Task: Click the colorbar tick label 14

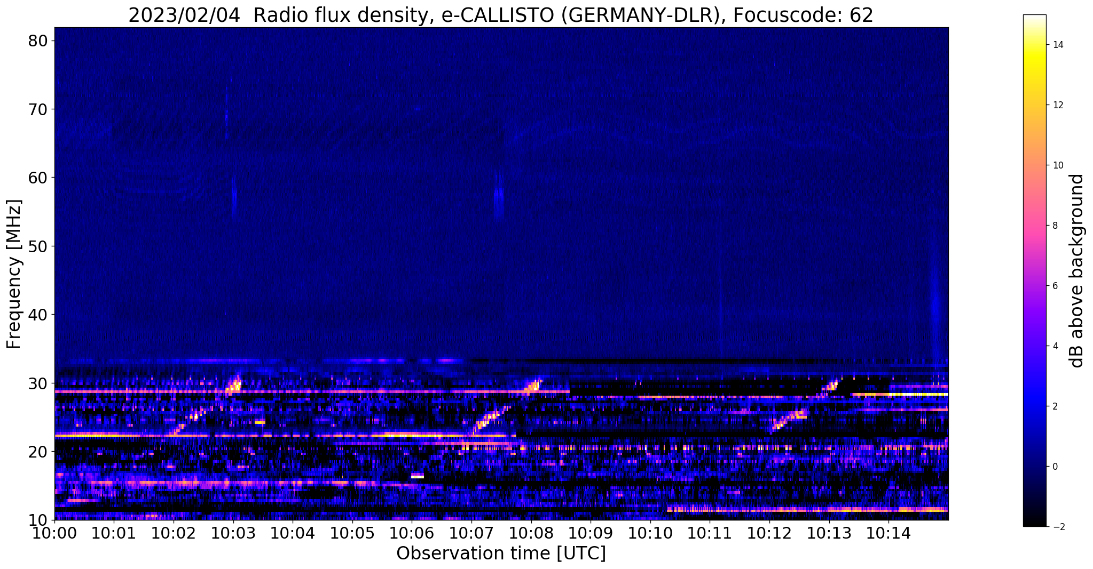Action: point(1058,45)
